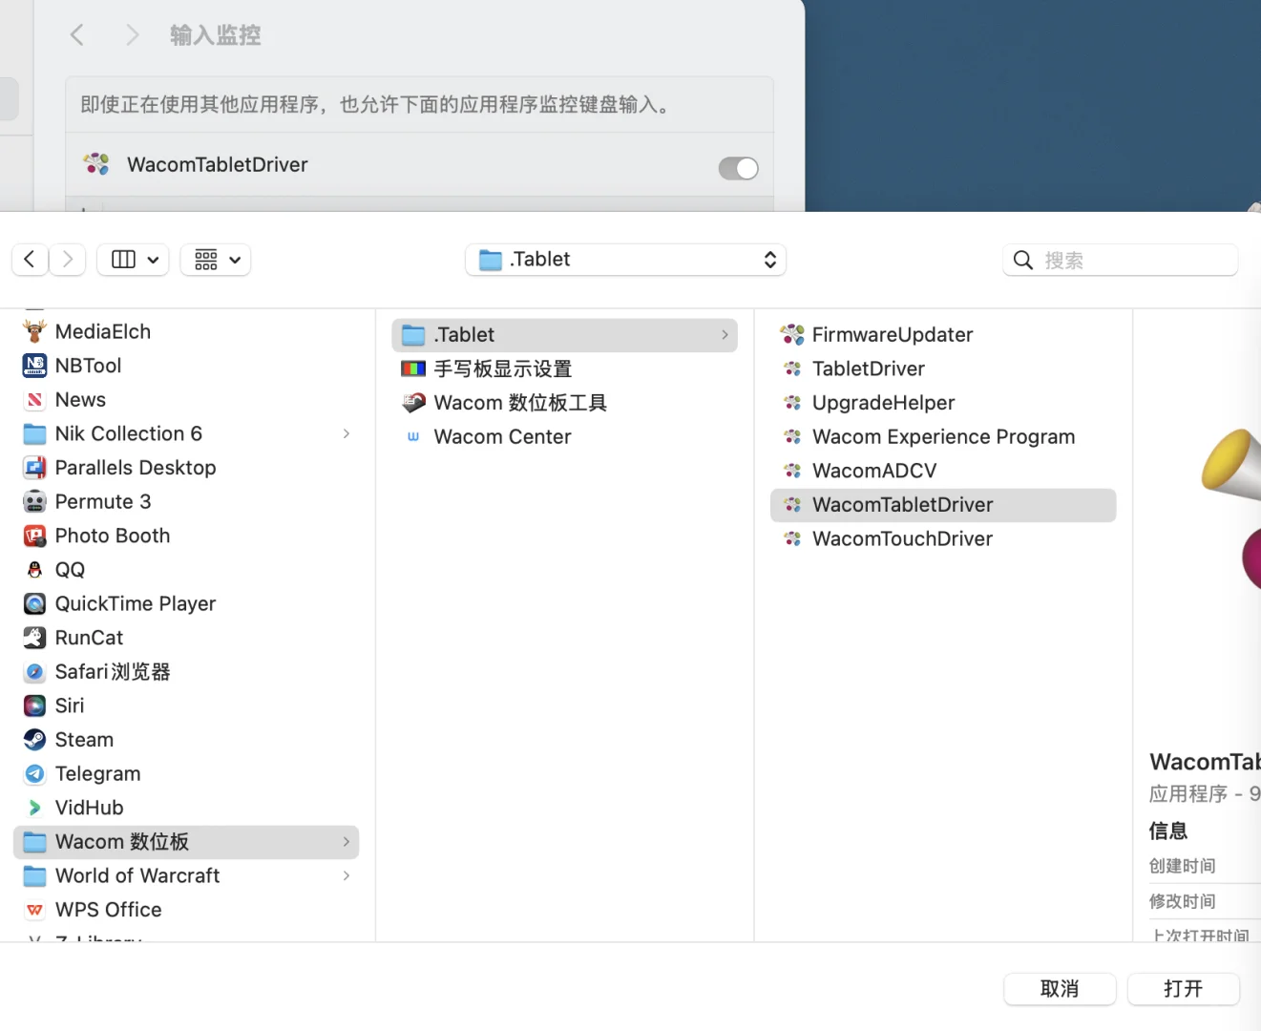This screenshot has height=1031, width=1261.
Task: Expand the Nik Collection 6 folder chevron
Action: [346, 433]
